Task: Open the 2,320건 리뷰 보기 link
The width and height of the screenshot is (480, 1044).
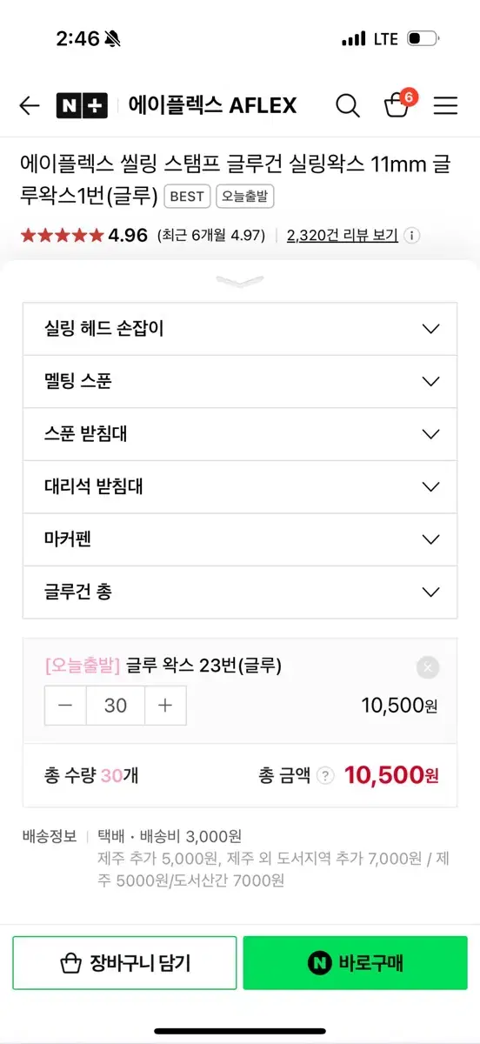Action: click(342, 236)
